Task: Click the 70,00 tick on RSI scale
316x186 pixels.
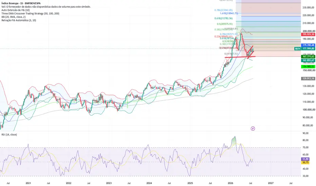Action: (305, 147)
